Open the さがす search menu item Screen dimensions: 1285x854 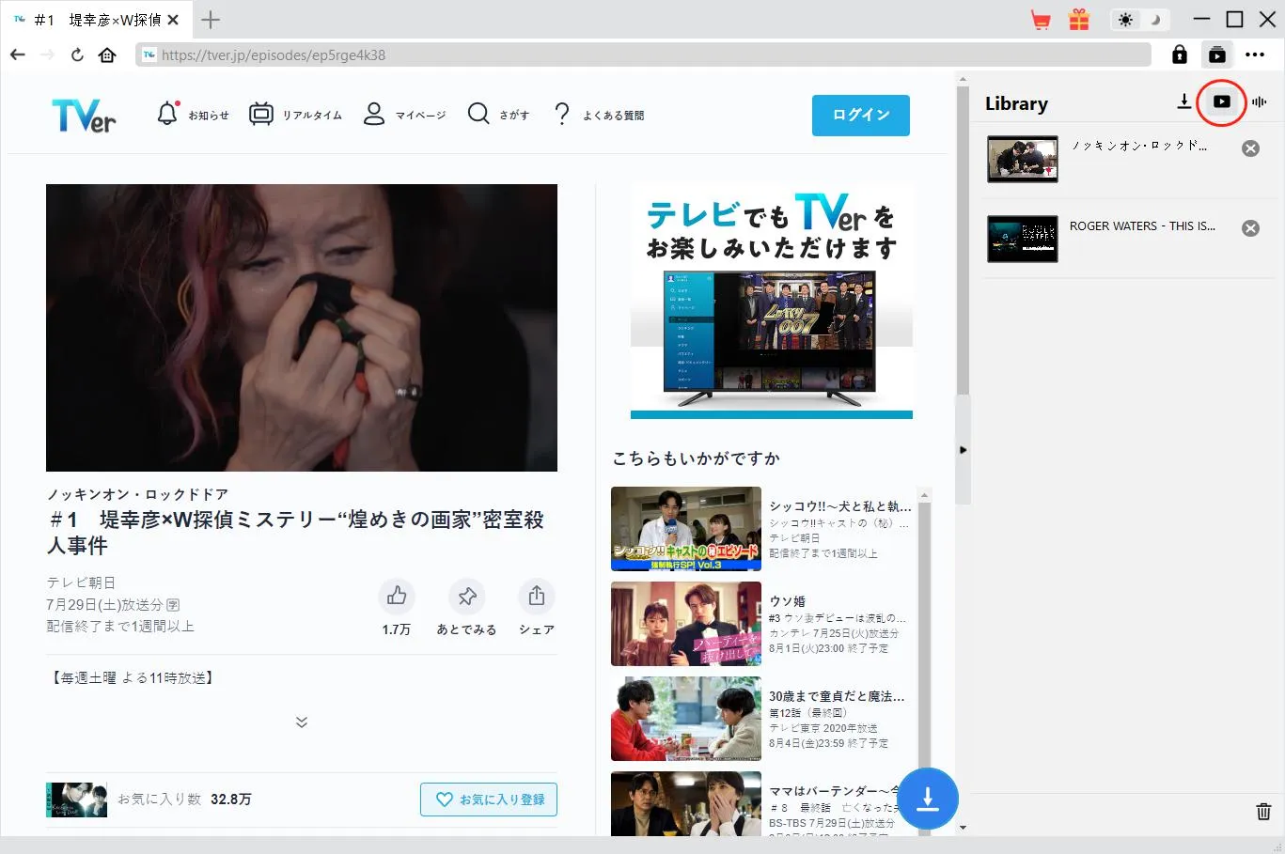[498, 115]
